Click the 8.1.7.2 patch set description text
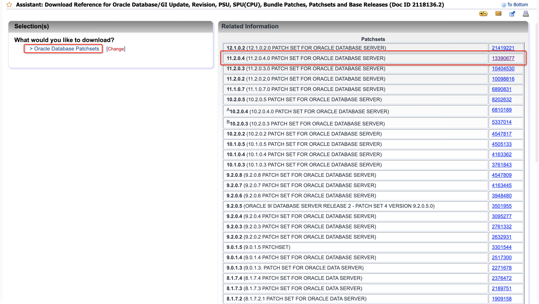 pos(296,299)
